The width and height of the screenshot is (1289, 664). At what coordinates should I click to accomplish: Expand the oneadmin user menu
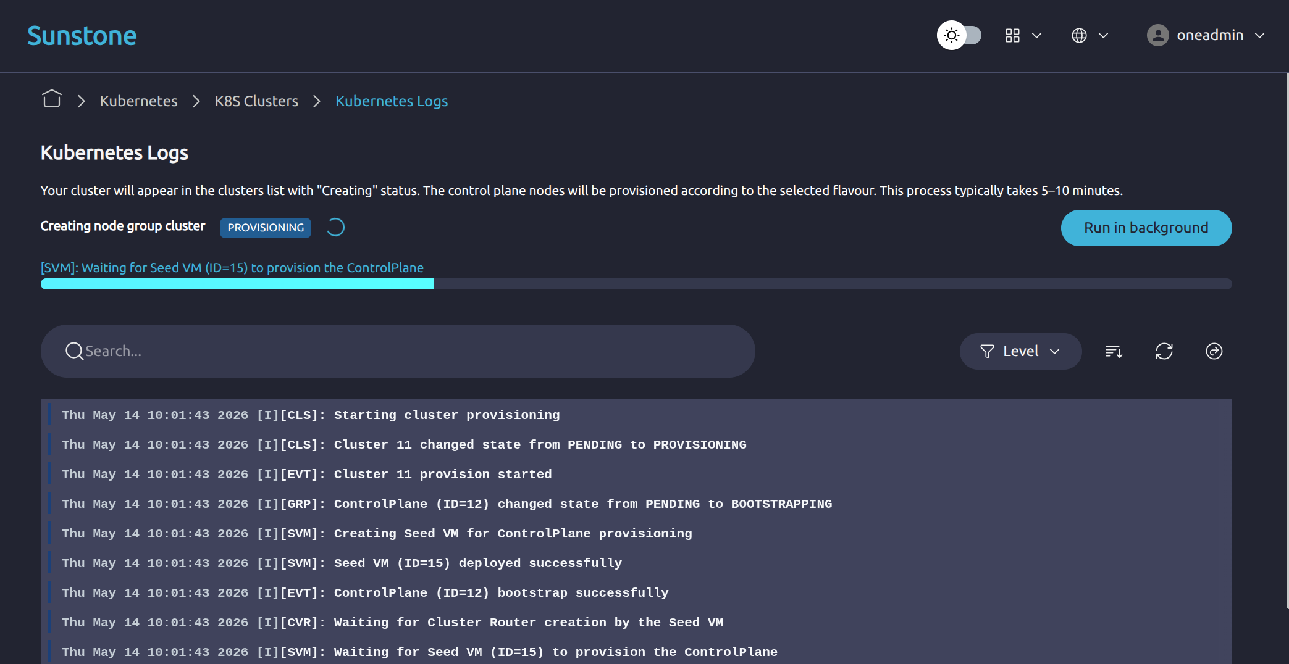tap(1206, 35)
